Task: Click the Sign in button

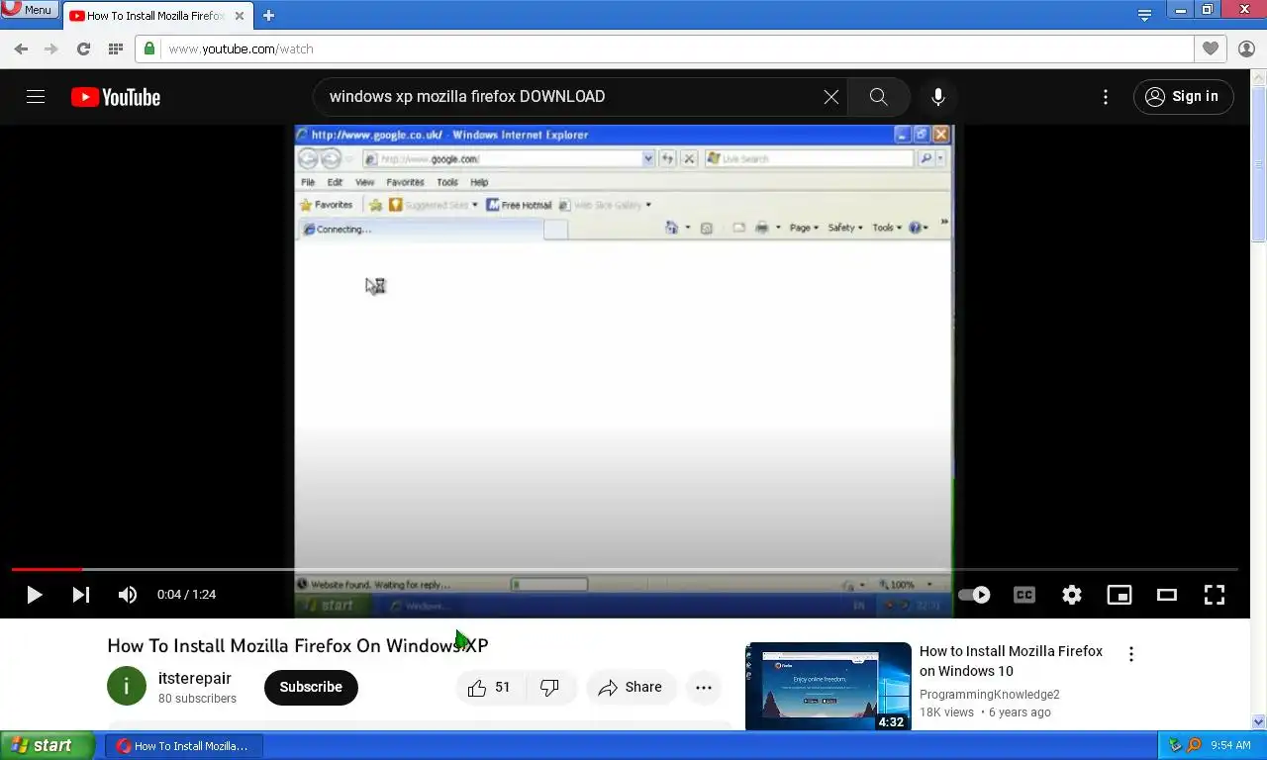Action: 1183,97
